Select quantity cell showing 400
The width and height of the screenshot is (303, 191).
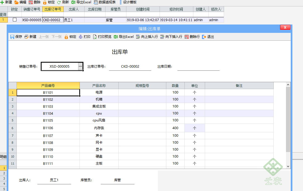point(175,128)
